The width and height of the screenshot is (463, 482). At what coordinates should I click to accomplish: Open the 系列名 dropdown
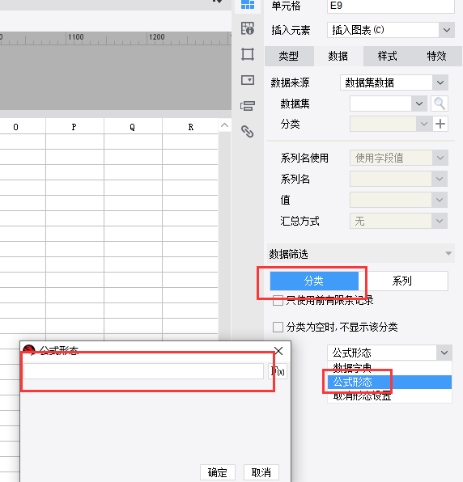pyautogui.click(x=440, y=179)
